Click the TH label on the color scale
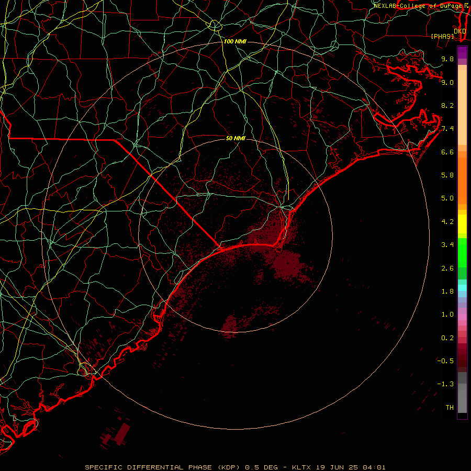The image size is (471, 471). 450,408
